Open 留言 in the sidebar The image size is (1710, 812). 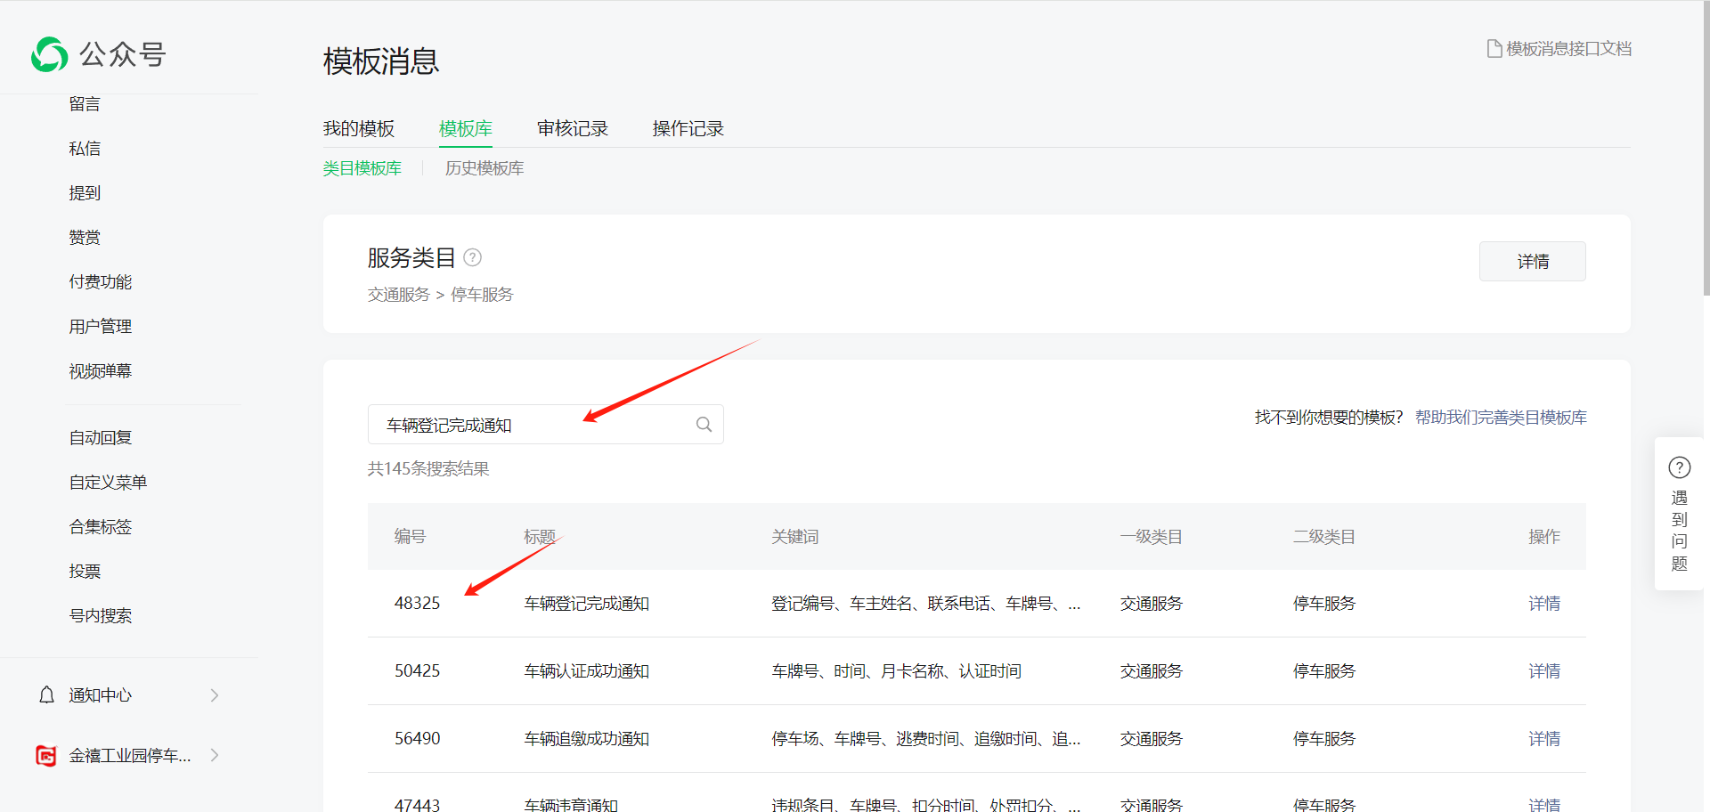tap(85, 104)
